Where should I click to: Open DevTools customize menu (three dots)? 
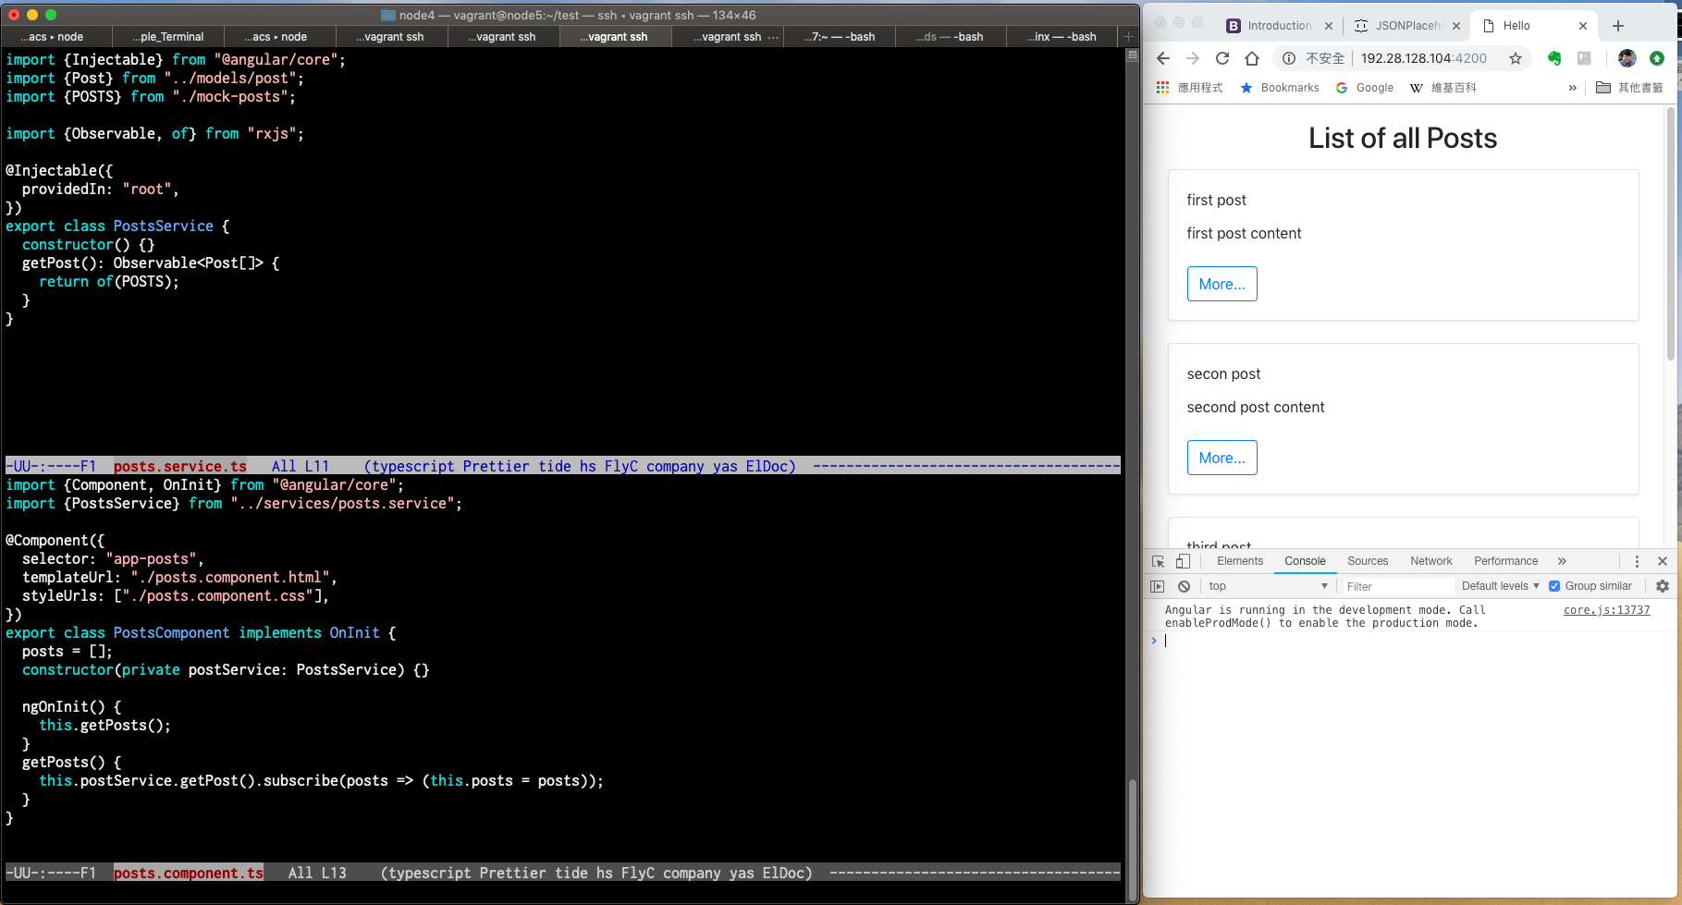(x=1637, y=561)
